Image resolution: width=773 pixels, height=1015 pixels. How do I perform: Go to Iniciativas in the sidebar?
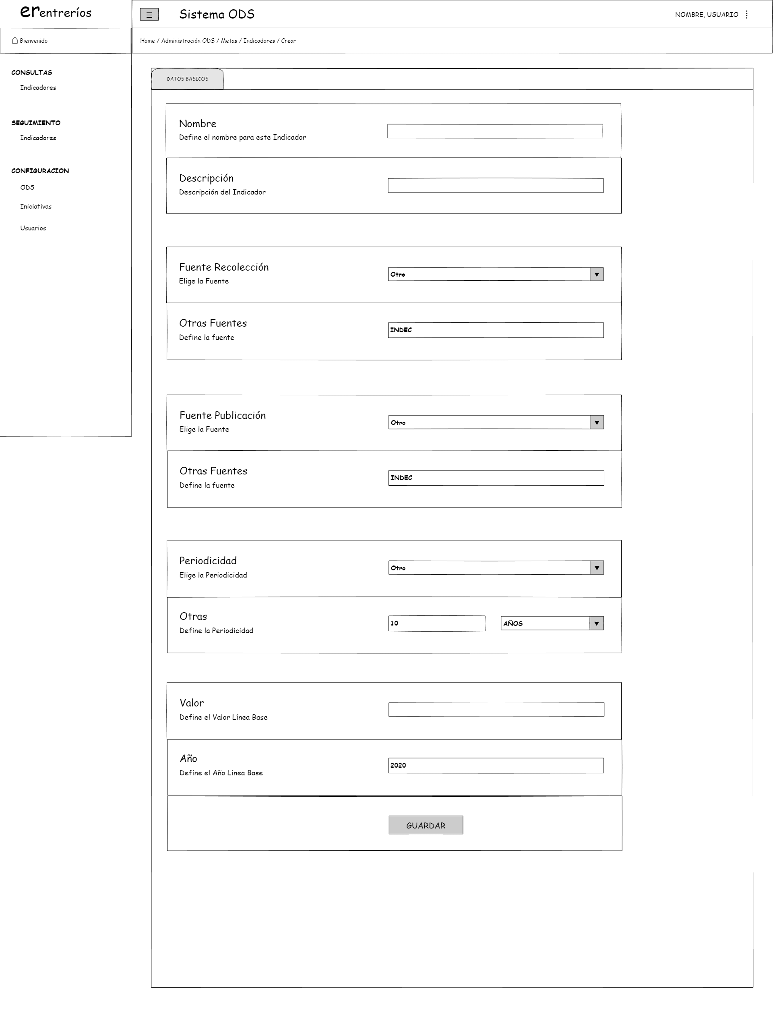pos(36,206)
